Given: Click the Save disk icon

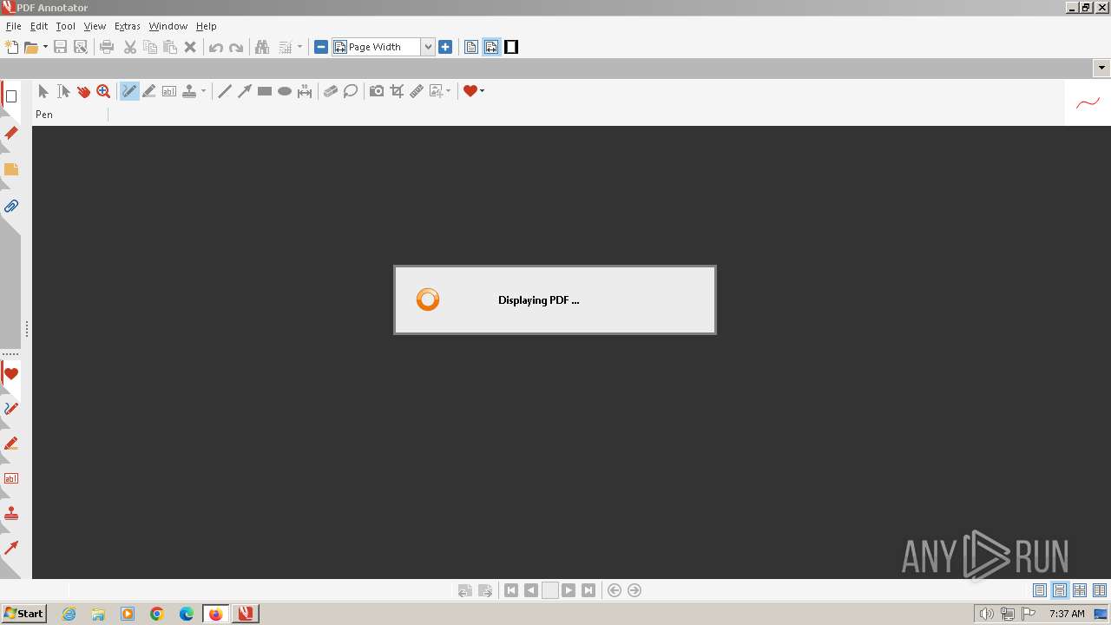Looking at the screenshot, I should pyautogui.click(x=60, y=47).
